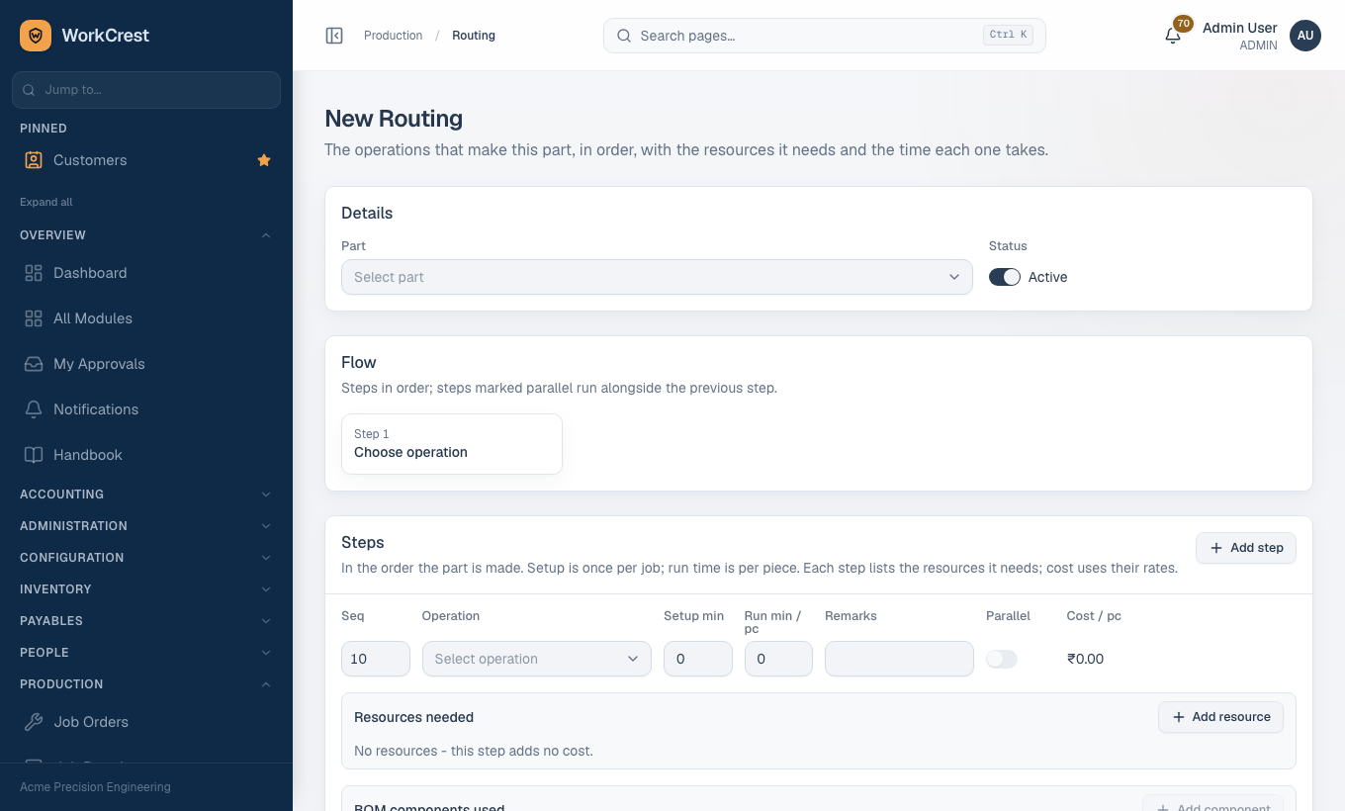
Task: Click the Add resource button
Action: pos(1220,717)
